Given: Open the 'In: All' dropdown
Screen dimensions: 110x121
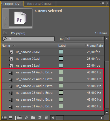Looking at the screenshot, I should click(84, 39).
